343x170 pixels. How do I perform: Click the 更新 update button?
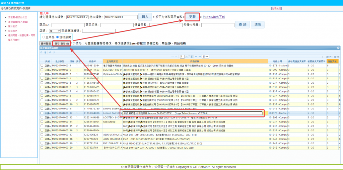pos(192,16)
